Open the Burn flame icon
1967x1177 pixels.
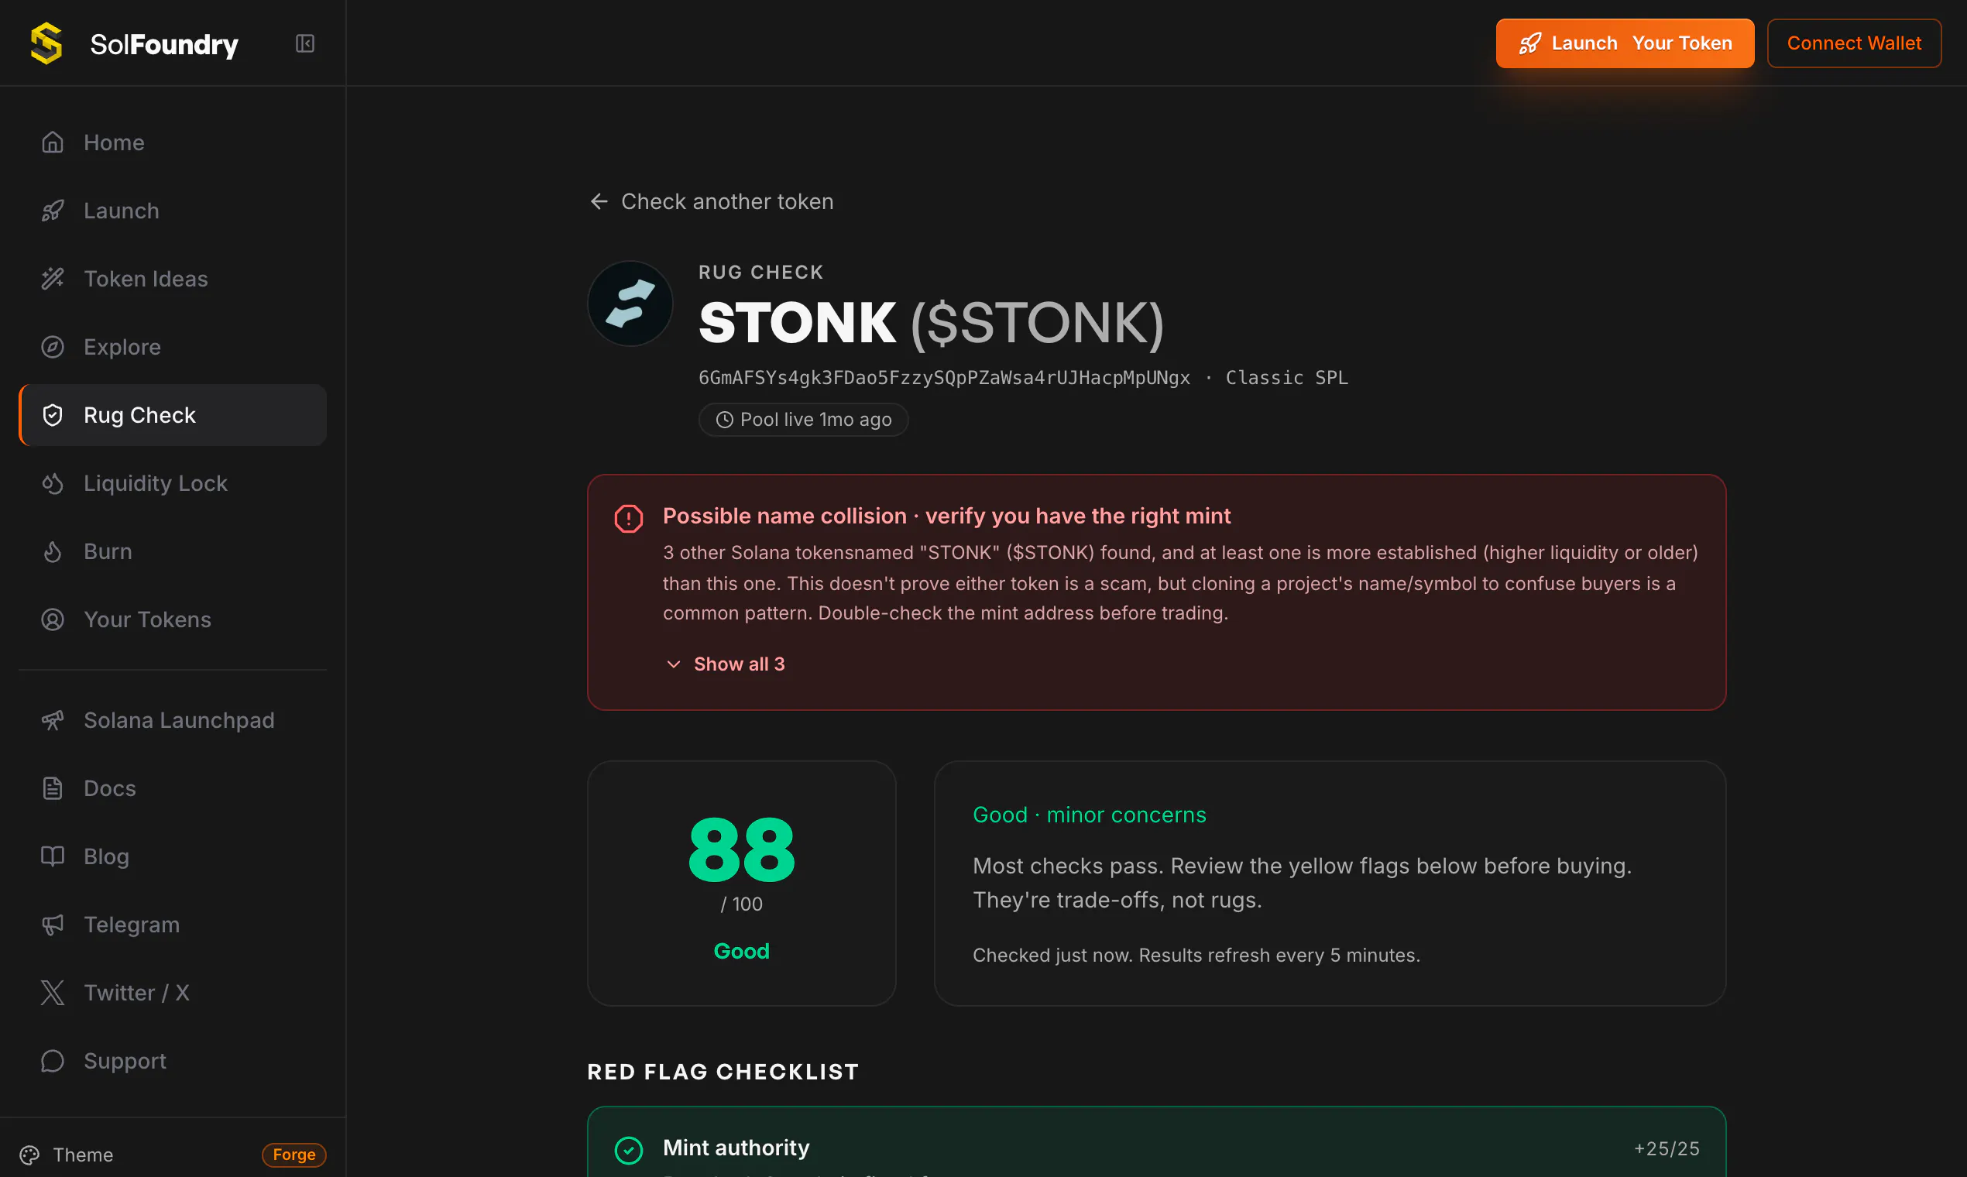tap(53, 552)
